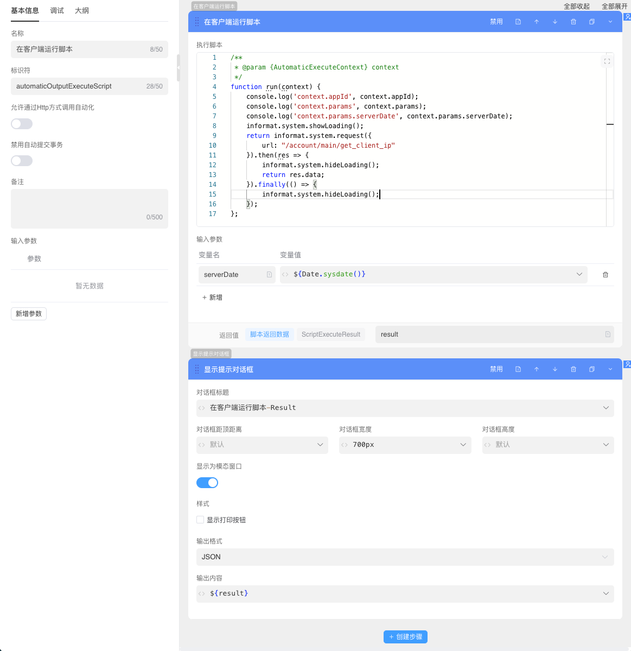Check the show print button checkbox
Screen dimensions: 631x651
pos(200,520)
